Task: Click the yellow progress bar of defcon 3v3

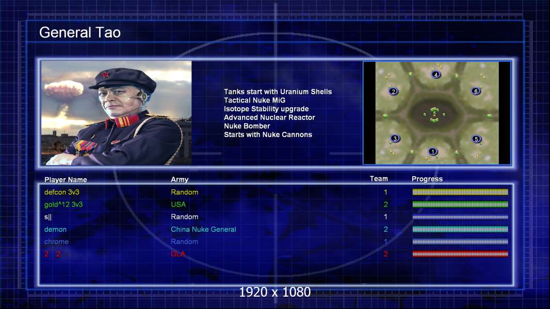Action: [x=460, y=192]
